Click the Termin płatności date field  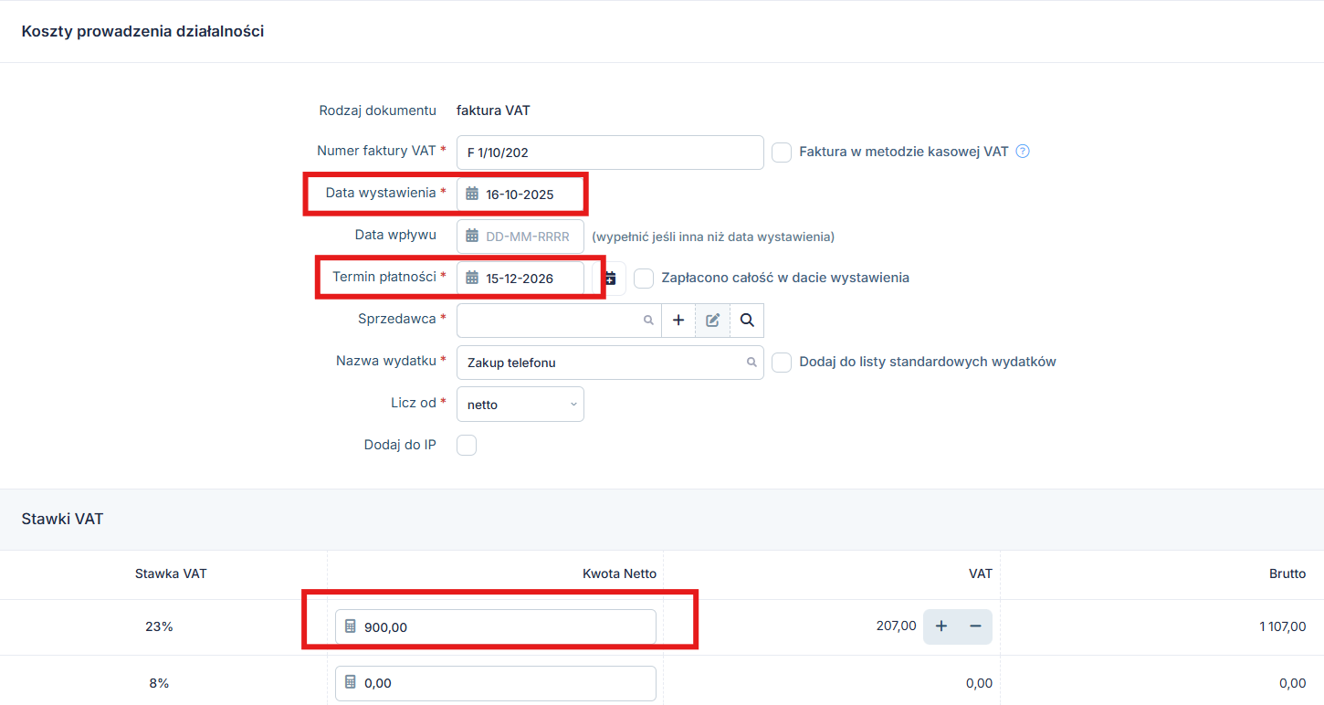[x=530, y=279]
